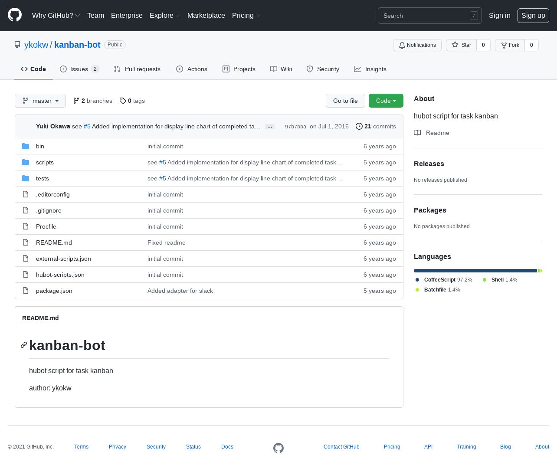Click the bell icon in Notifications button
Viewport: 557px width, 475px height.
click(x=402, y=45)
